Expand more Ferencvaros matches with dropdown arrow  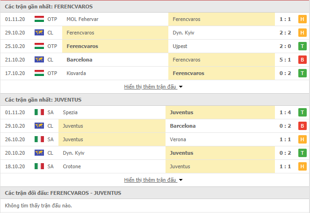click(x=180, y=87)
